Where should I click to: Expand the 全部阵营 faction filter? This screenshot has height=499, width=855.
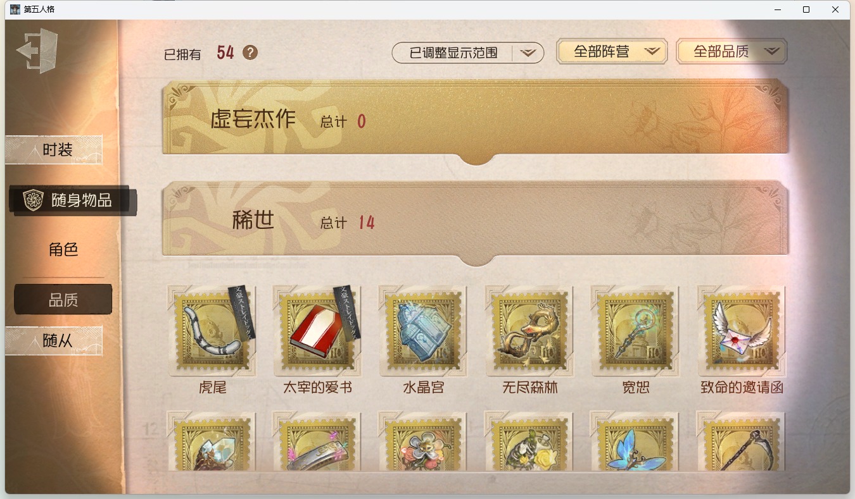[x=612, y=52]
